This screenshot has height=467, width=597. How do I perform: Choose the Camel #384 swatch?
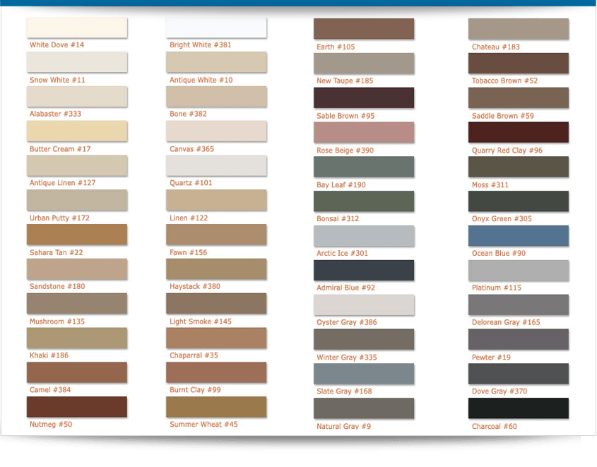coord(77,372)
